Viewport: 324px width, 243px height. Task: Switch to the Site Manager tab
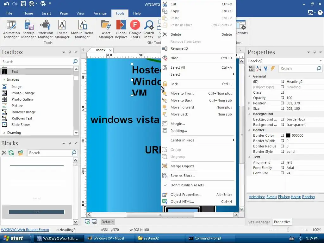tap(259, 222)
